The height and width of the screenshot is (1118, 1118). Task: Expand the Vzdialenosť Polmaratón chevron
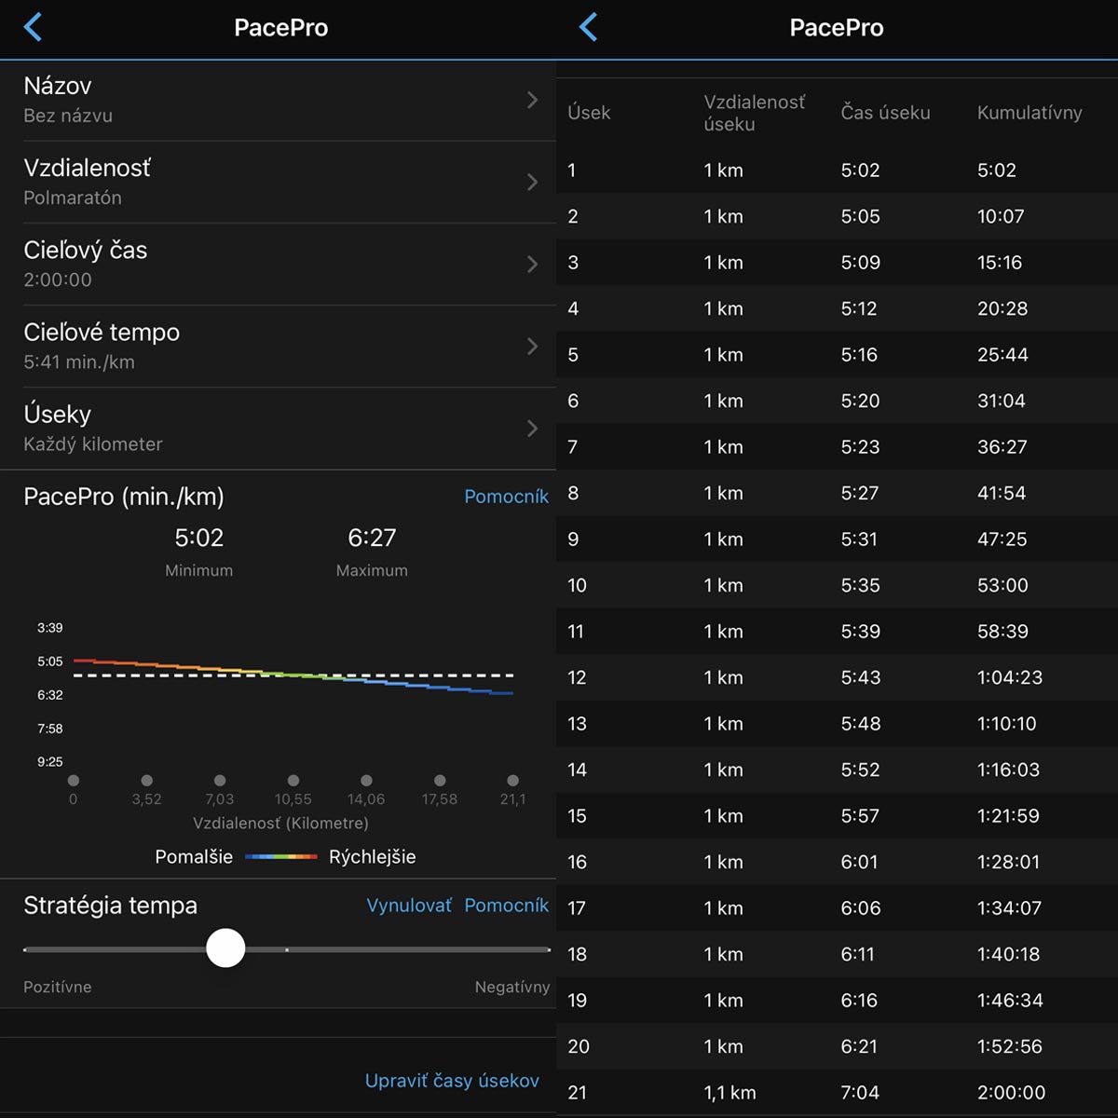pyautogui.click(x=532, y=182)
